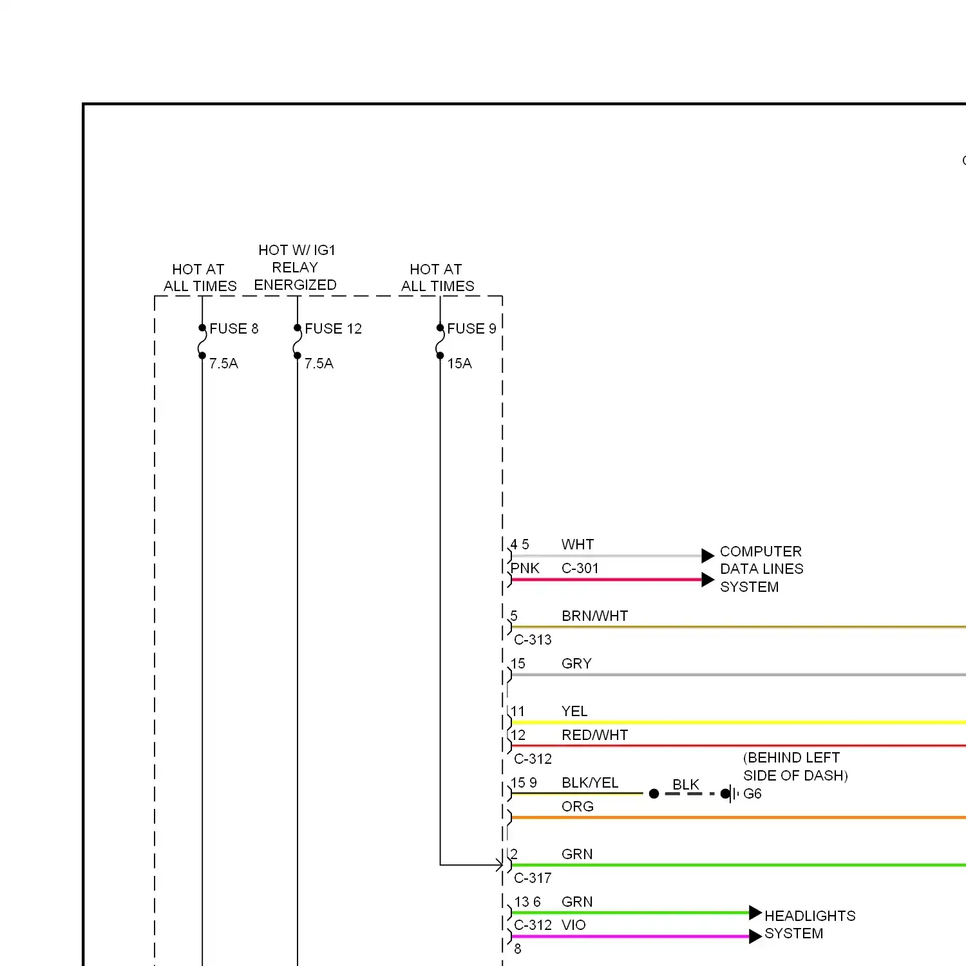Click the BLK label over the dashed wire
This screenshot has width=966, height=966.
coord(686,784)
